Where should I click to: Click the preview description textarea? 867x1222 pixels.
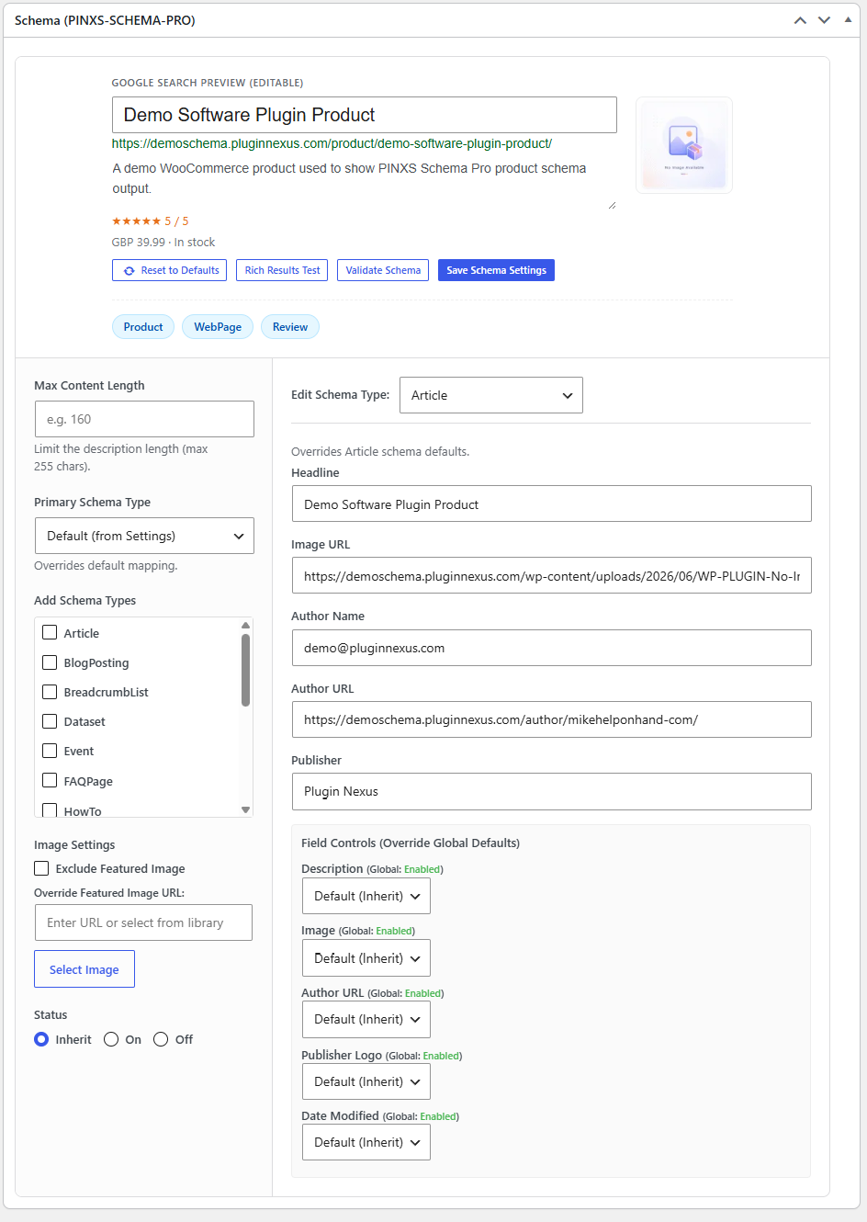pos(365,184)
